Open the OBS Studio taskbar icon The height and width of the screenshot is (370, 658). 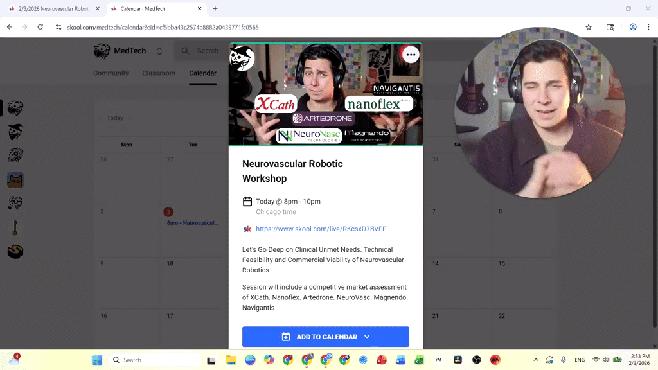click(476, 360)
